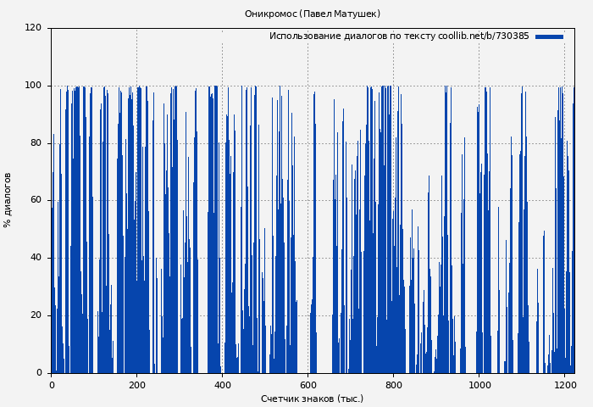Viewport: 593px width, 407px height.
Task: Click the 800 tick on the x-axis
Action: [x=393, y=384]
